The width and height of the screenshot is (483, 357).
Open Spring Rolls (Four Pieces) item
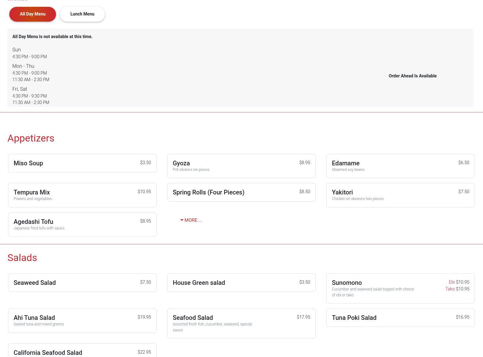tap(241, 192)
